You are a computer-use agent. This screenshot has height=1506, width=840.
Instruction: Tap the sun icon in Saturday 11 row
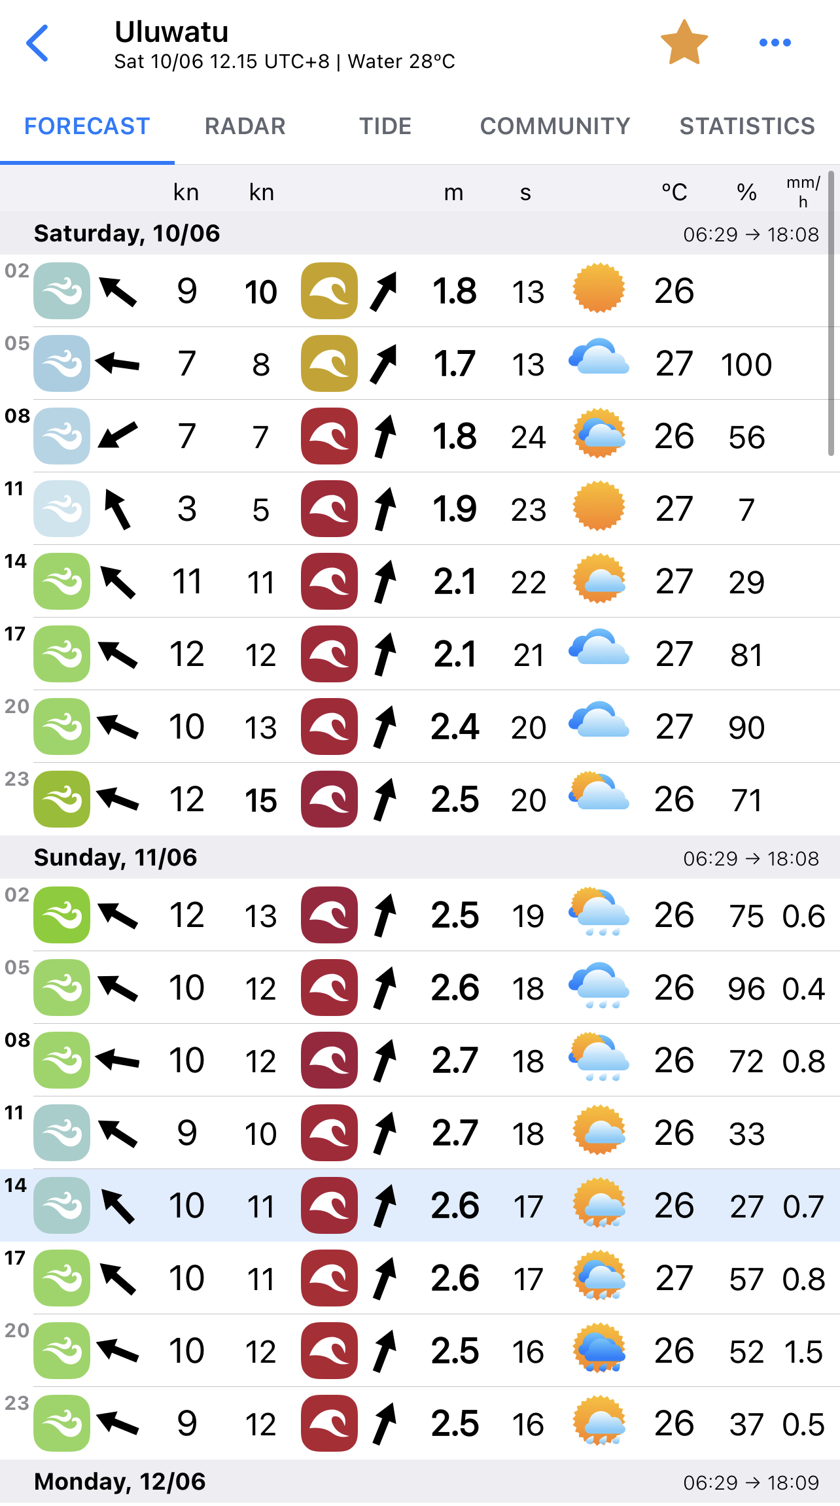pos(599,506)
